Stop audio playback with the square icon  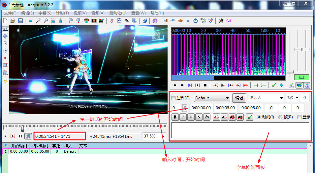(x=205, y=85)
